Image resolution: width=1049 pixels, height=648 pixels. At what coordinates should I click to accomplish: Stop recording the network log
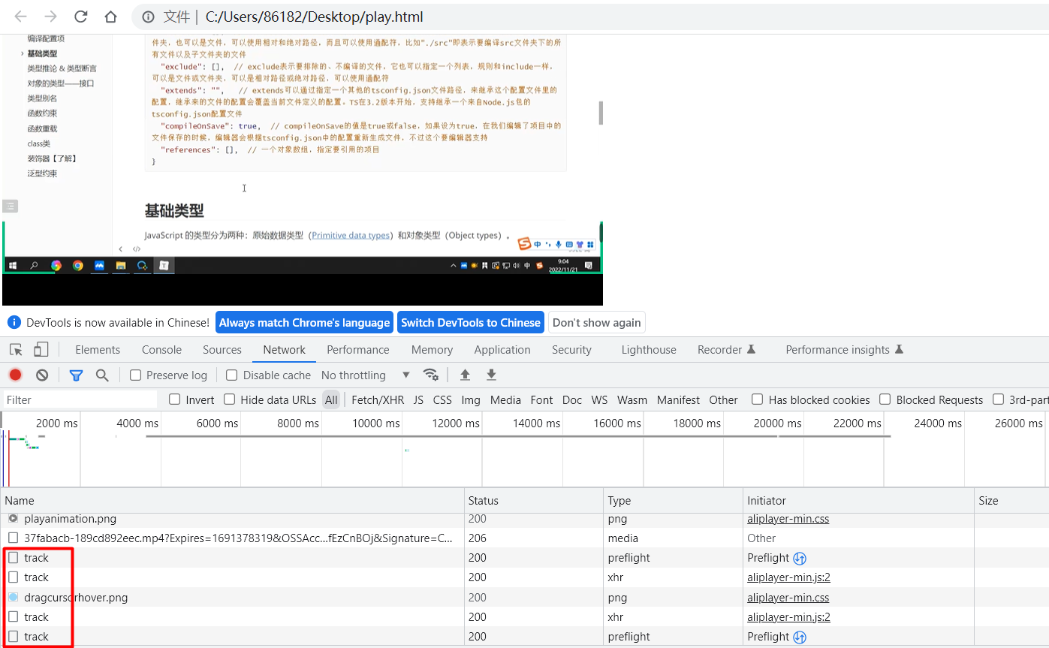15,375
